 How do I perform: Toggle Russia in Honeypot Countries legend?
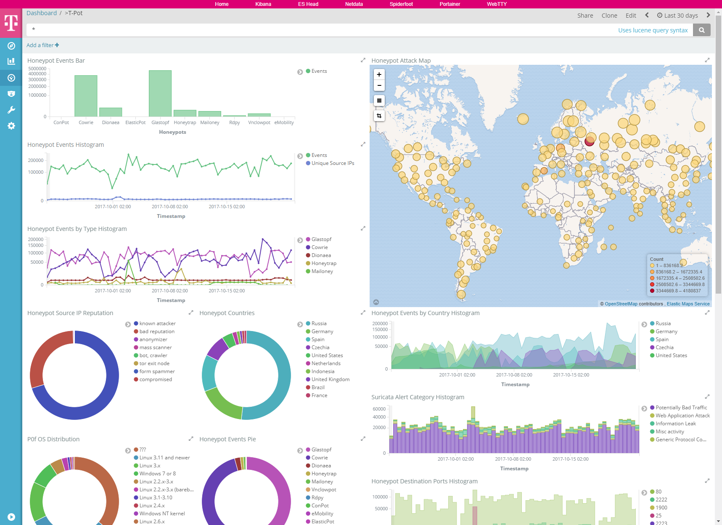pyautogui.click(x=319, y=323)
